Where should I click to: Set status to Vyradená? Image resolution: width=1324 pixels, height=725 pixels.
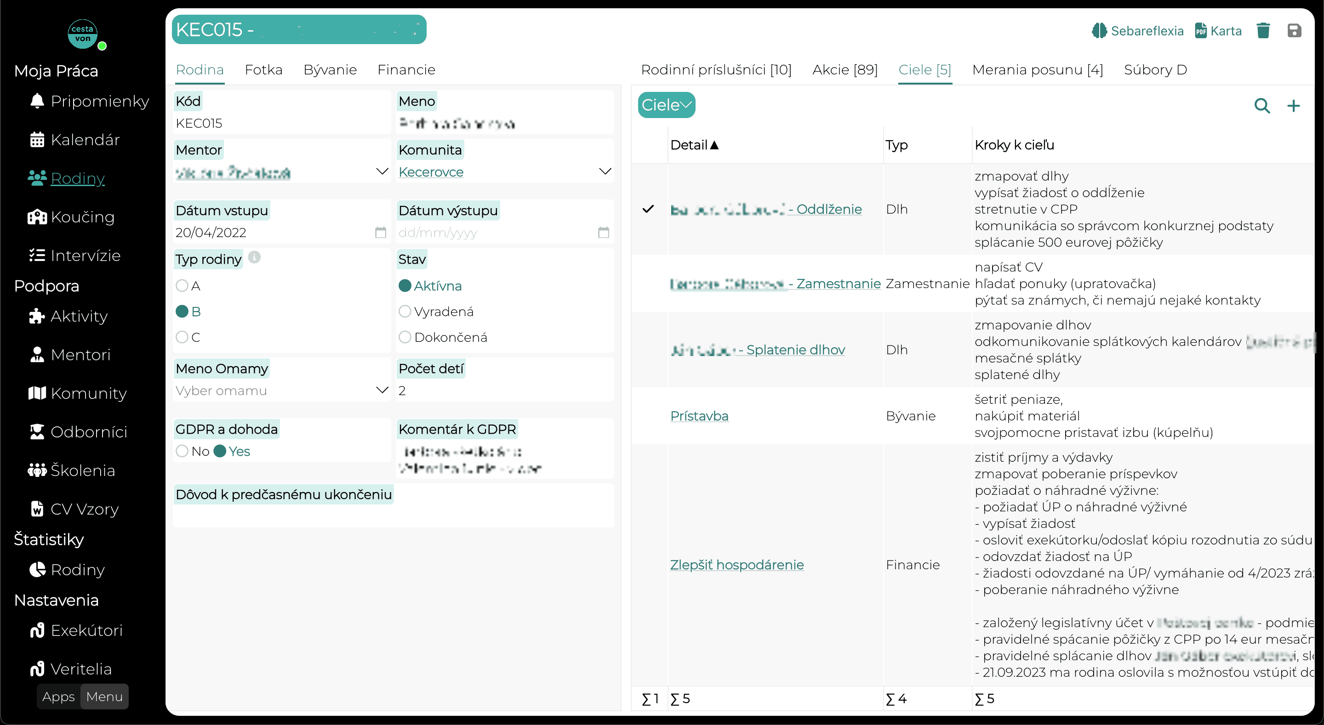coord(405,312)
